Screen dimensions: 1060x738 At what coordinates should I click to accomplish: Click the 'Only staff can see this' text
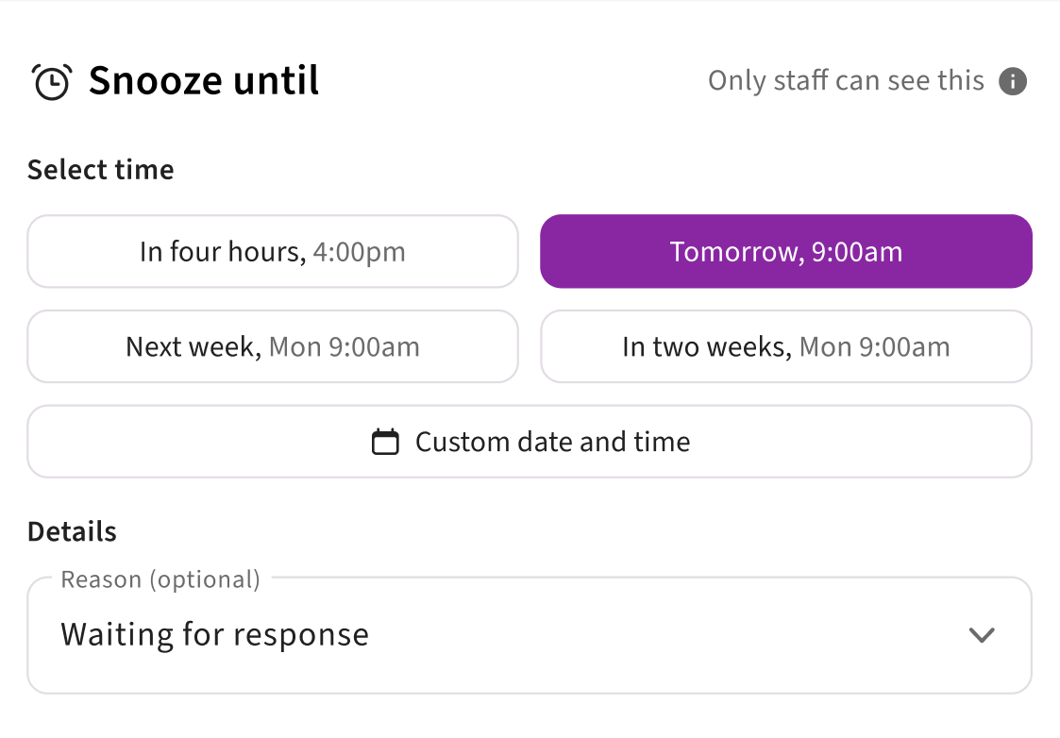tap(846, 81)
